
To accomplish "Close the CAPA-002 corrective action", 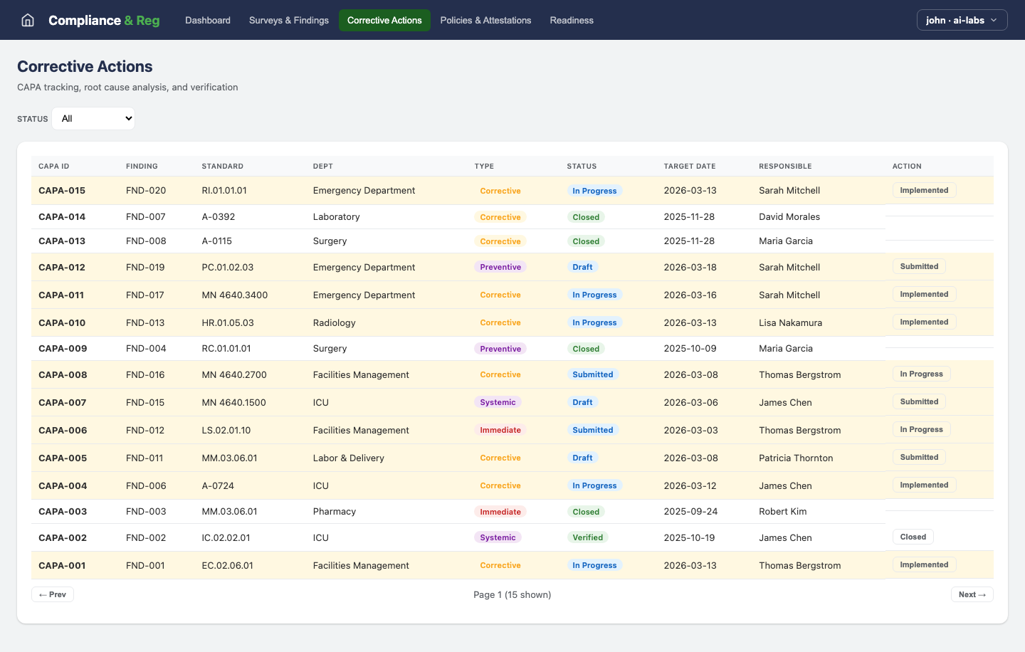I will (x=913, y=536).
